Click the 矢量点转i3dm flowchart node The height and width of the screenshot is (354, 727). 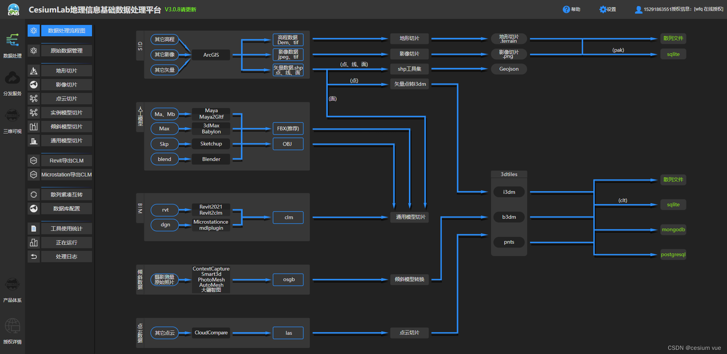410,84
